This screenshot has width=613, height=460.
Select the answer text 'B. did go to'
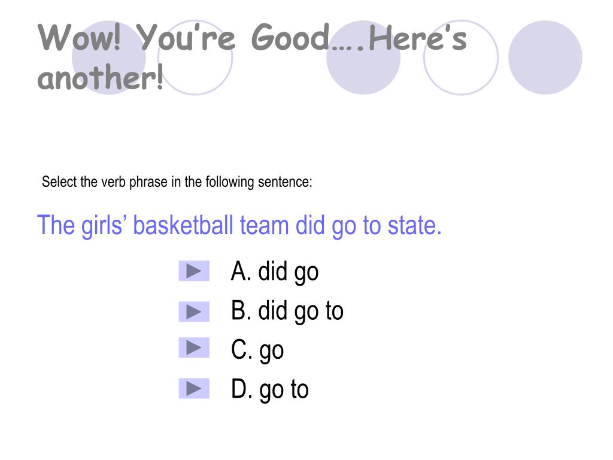pos(287,311)
